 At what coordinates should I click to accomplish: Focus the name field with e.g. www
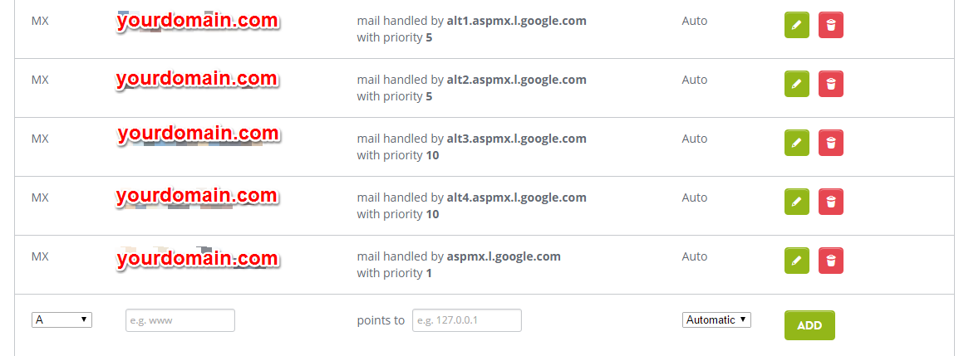click(x=180, y=320)
